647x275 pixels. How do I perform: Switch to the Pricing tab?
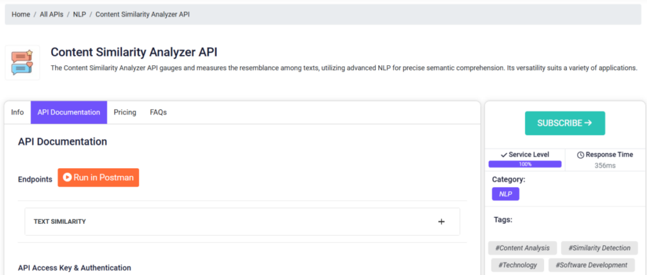point(125,113)
